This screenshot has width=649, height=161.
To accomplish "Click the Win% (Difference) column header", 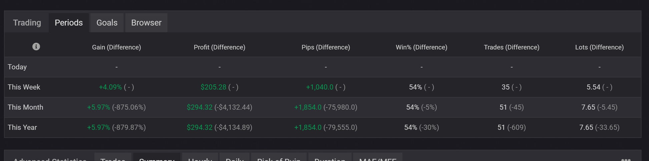I will tap(421, 47).
